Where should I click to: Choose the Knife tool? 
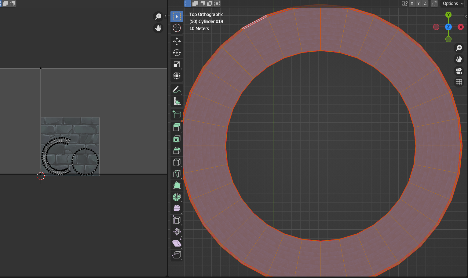tap(177, 174)
